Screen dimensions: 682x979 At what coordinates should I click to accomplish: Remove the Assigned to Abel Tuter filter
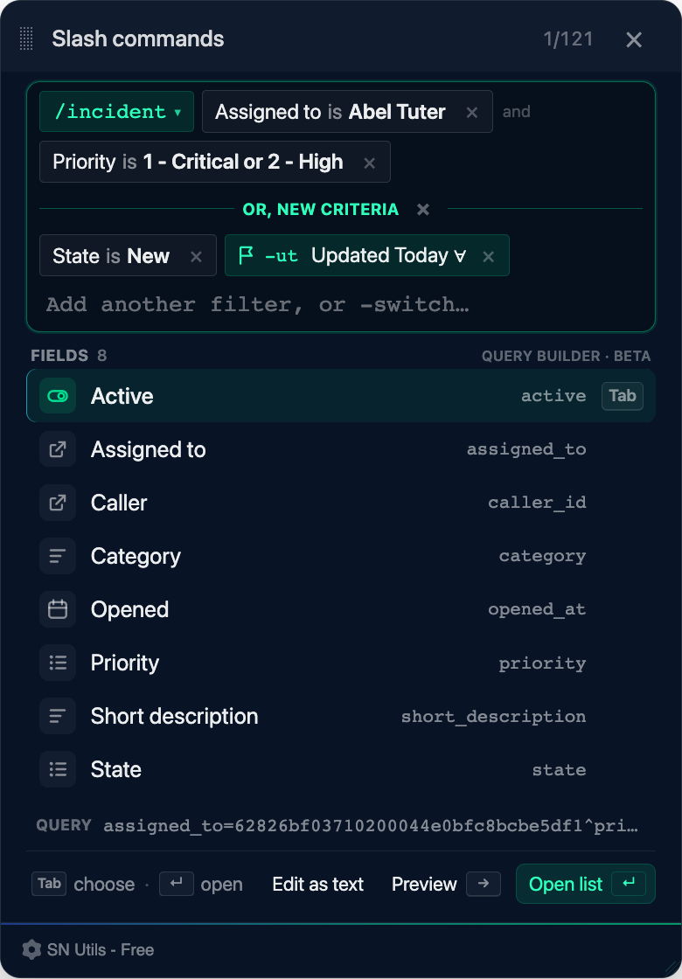click(x=472, y=113)
